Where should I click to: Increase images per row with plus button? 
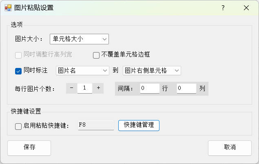point(98,88)
